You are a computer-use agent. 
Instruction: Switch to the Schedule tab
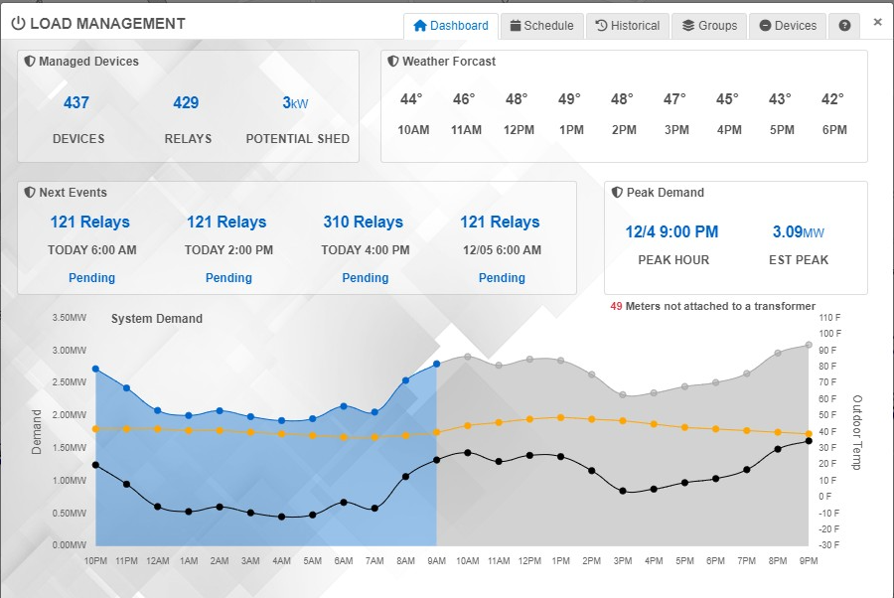[x=541, y=26]
